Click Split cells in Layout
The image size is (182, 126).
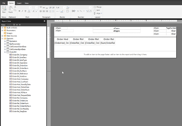pyautogui.click(x=97, y=10)
